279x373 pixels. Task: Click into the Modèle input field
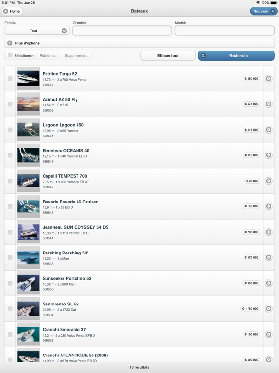[x=224, y=31]
